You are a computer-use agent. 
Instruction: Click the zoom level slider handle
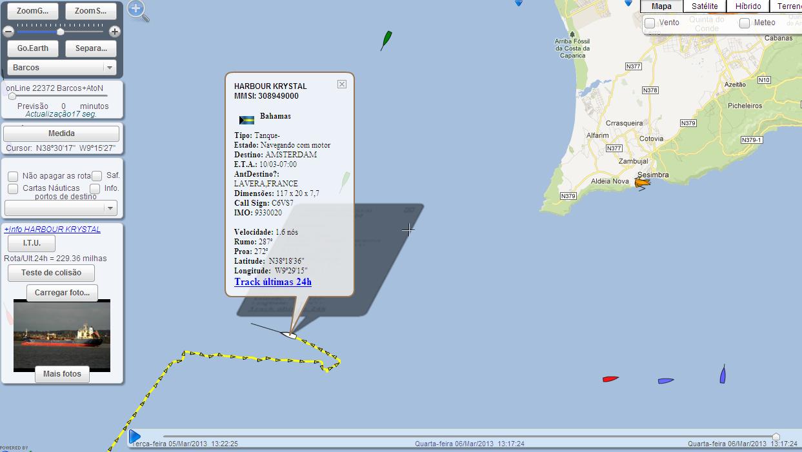click(61, 31)
